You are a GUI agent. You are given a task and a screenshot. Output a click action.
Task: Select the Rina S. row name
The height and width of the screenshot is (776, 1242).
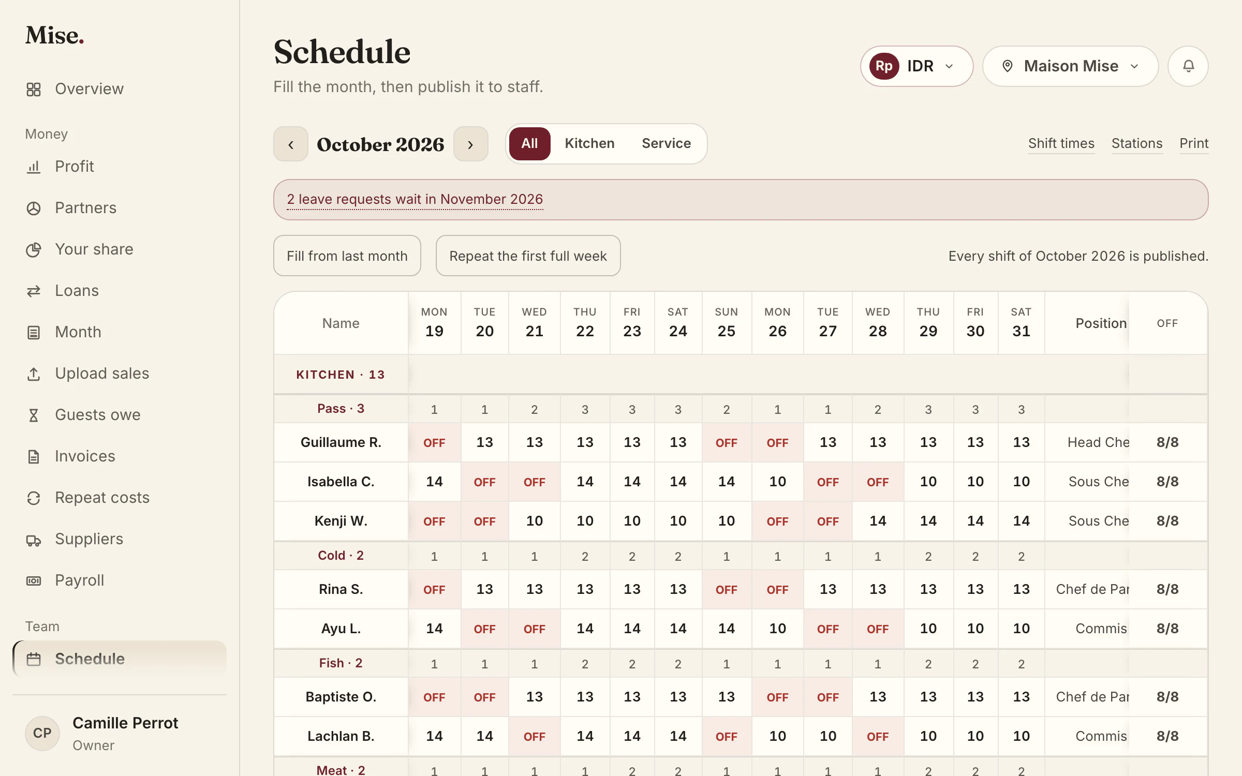point(341,589)
